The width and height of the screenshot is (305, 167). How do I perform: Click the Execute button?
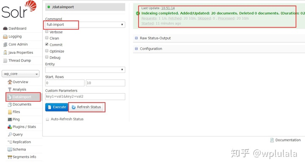coord(57,107)
